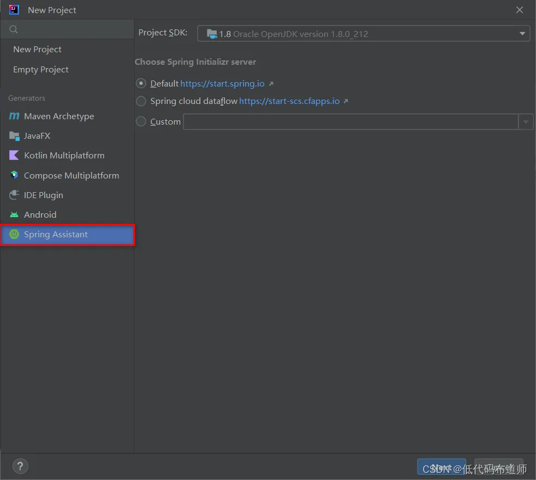Image resolution: width=536 pixels, height=480 pixels.
Task: Click the Spring Assistant green power icon
Action: [x=14, y=235]
